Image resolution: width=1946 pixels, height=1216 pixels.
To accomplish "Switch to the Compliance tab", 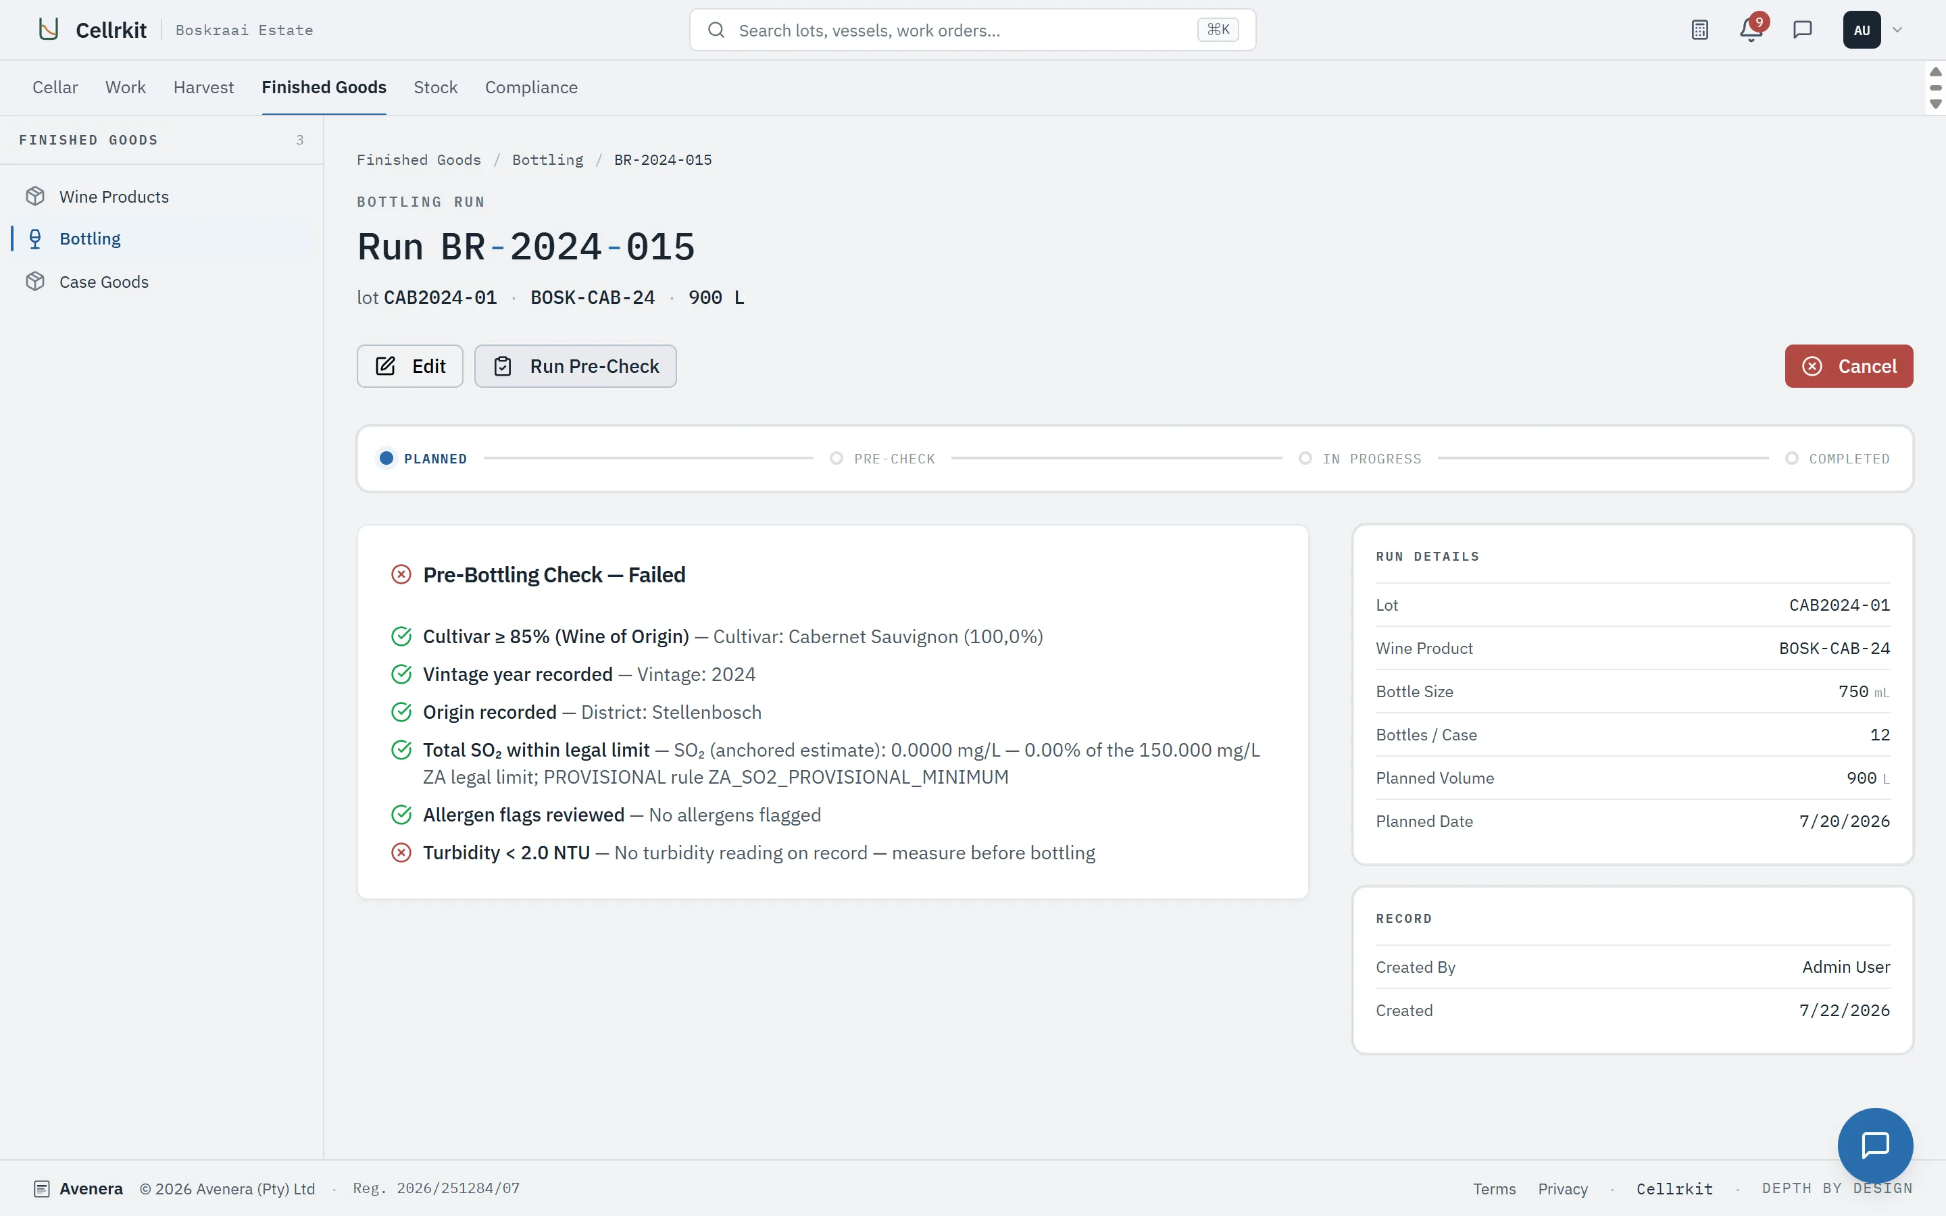I will coord(530,87).
